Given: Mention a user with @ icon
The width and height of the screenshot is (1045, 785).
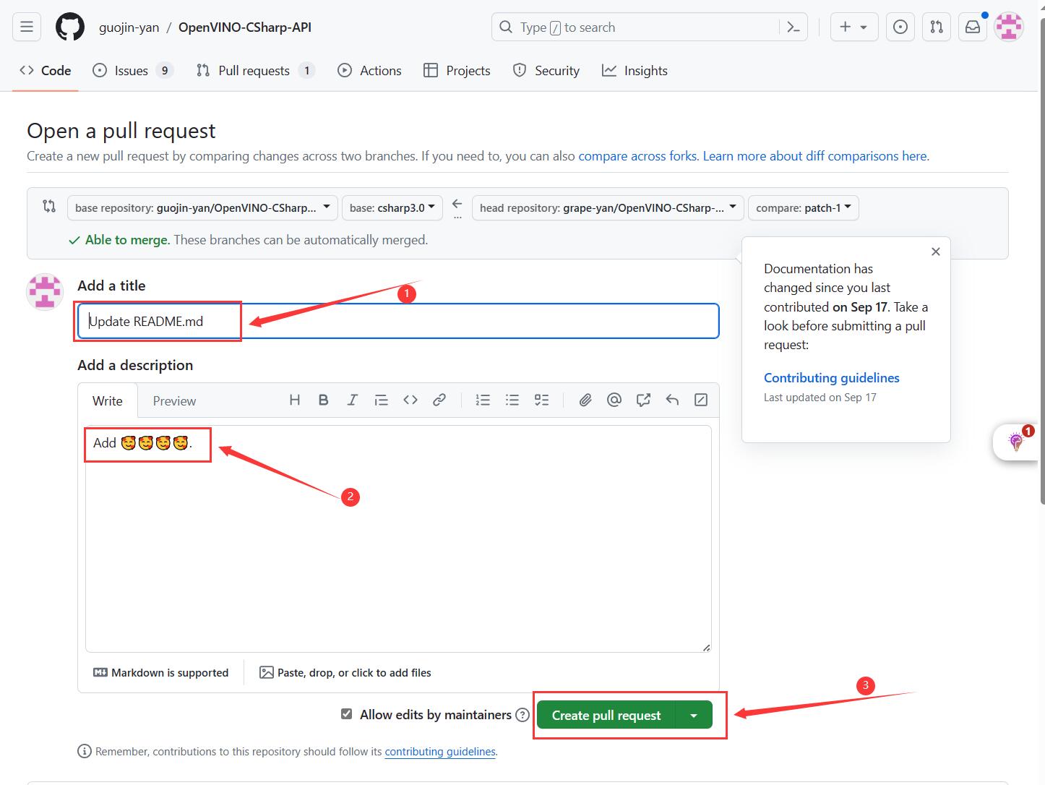Looking at the screenshot, I should [x=614, y=400].
